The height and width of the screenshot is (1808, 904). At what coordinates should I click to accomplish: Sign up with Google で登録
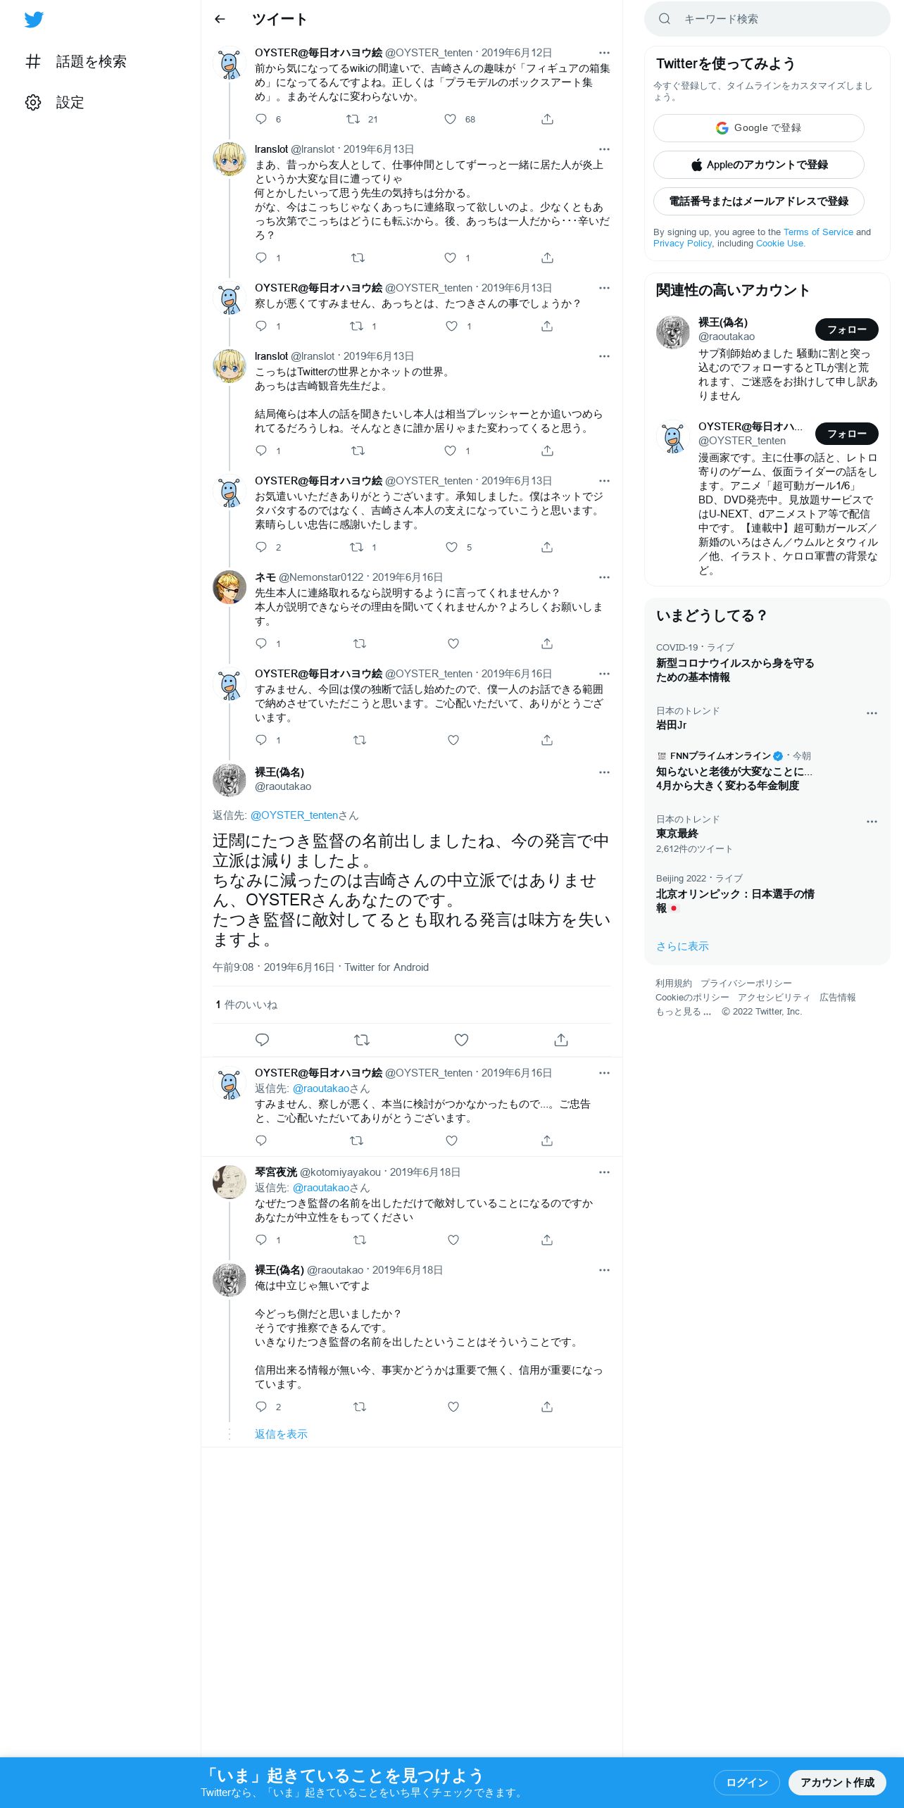758,128
